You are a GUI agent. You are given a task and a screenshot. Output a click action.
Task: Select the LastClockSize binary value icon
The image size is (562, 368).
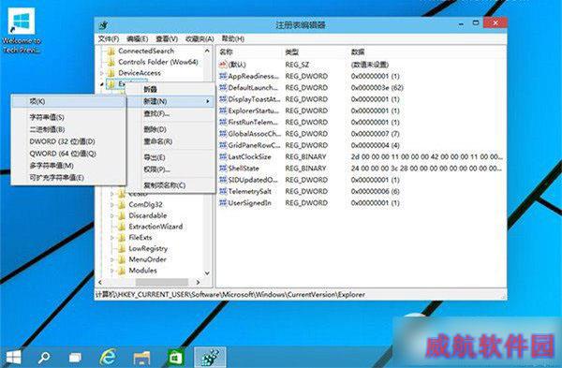tap(223, 156)
